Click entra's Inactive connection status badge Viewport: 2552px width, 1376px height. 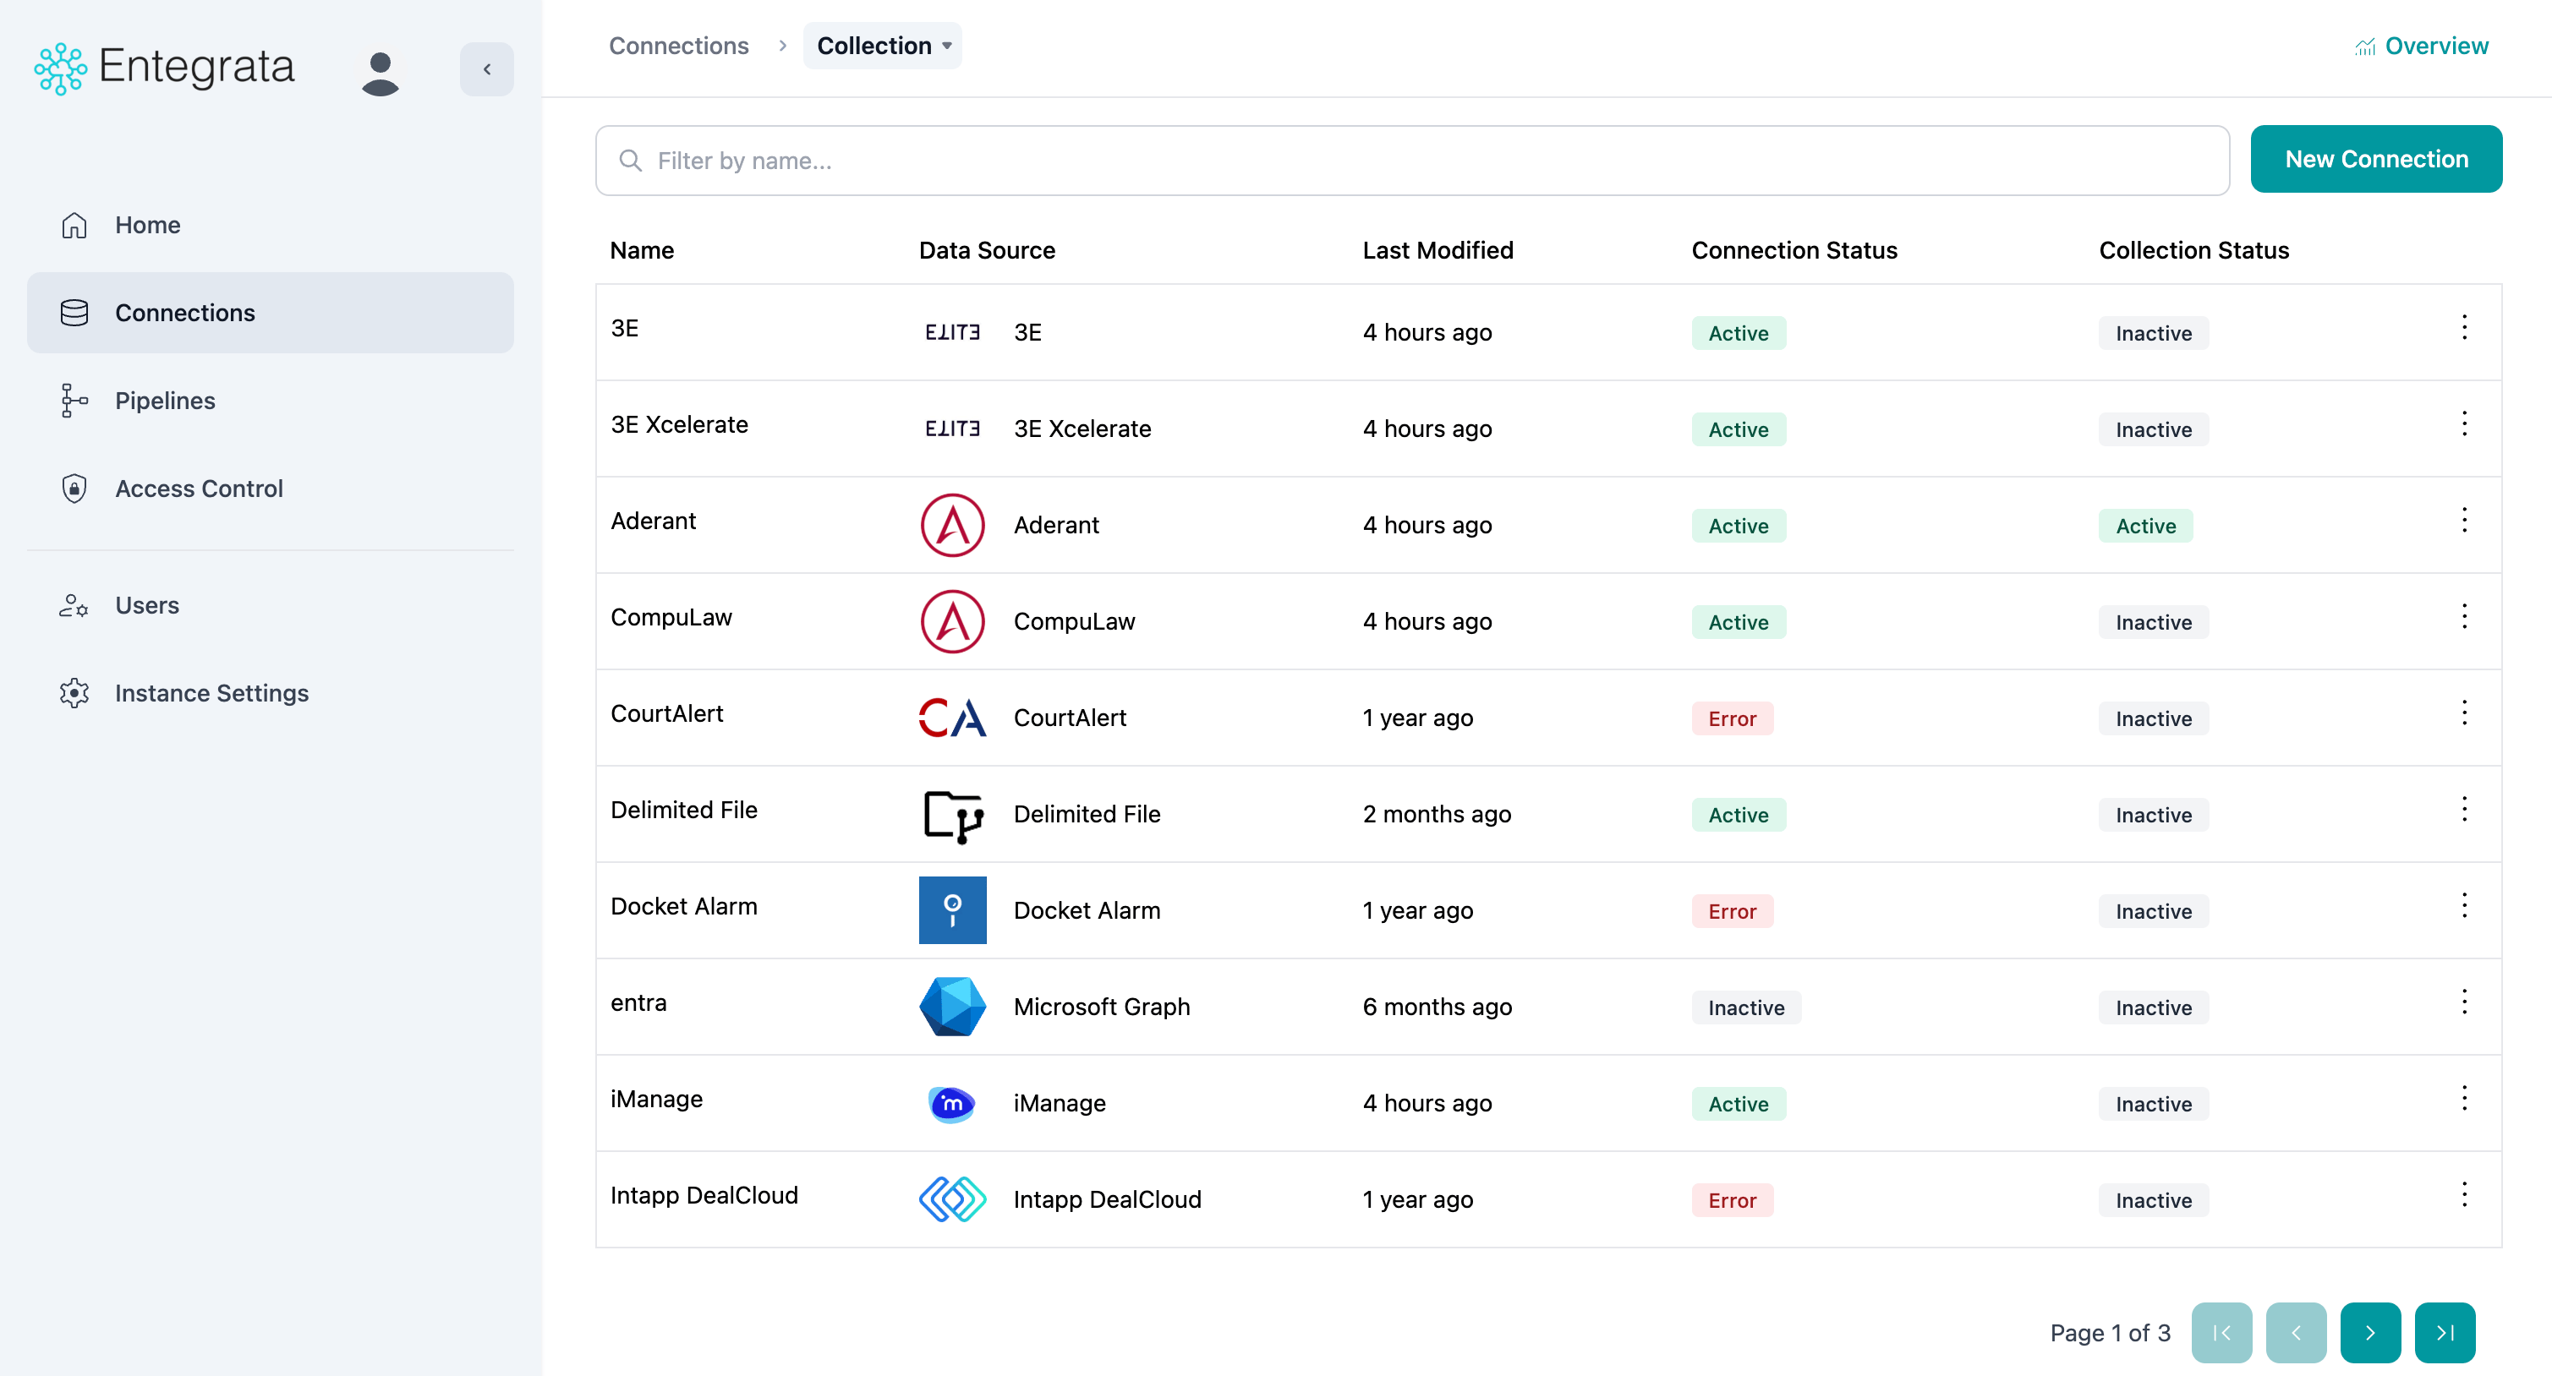point(1745,1007)
